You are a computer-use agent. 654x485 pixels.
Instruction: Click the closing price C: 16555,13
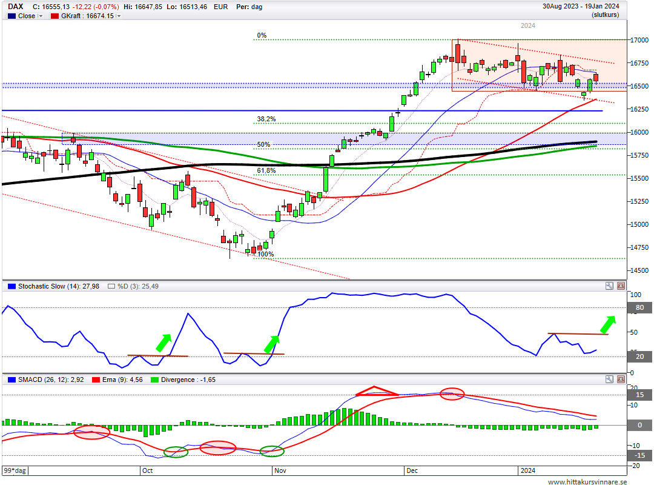(51, 7)
